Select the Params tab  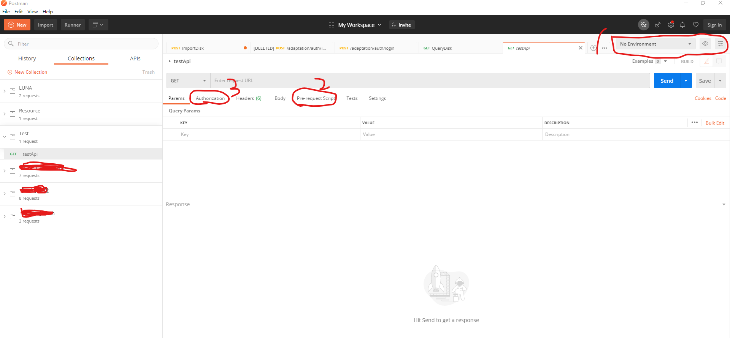(176, 98)
